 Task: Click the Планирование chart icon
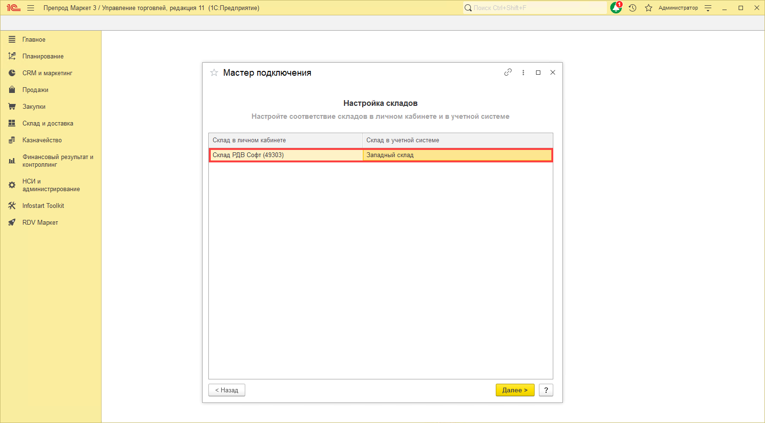point(12,56)
